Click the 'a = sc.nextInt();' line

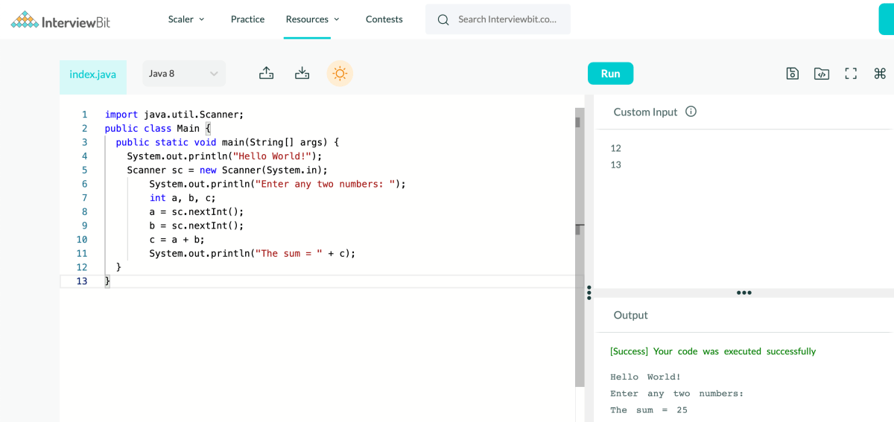pyautogui.click(x=197, y=211)
